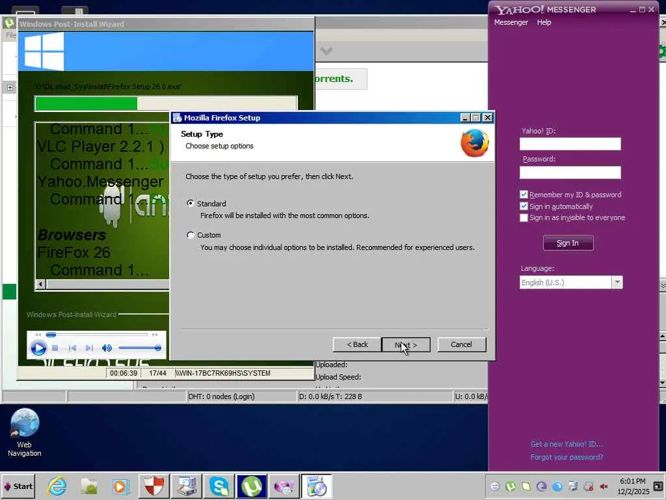Screen dimensions: 666x500
Task: Skip to next track in the wizard player
Action: pyautogui.click(x=89, y=348)
